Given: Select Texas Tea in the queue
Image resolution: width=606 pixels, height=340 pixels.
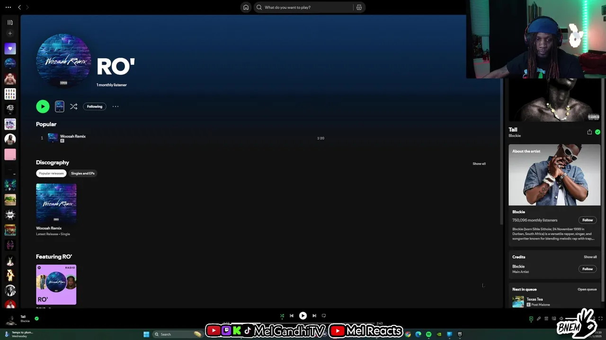Looking at the screenshot, I should 535,299.
